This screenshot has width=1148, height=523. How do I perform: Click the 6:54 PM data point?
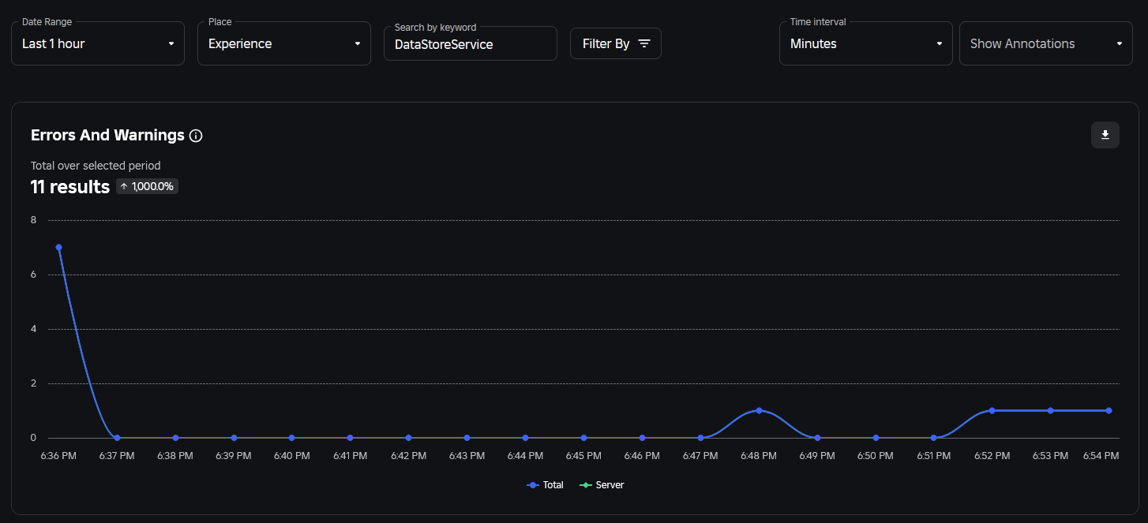[x=1109, y=410]
